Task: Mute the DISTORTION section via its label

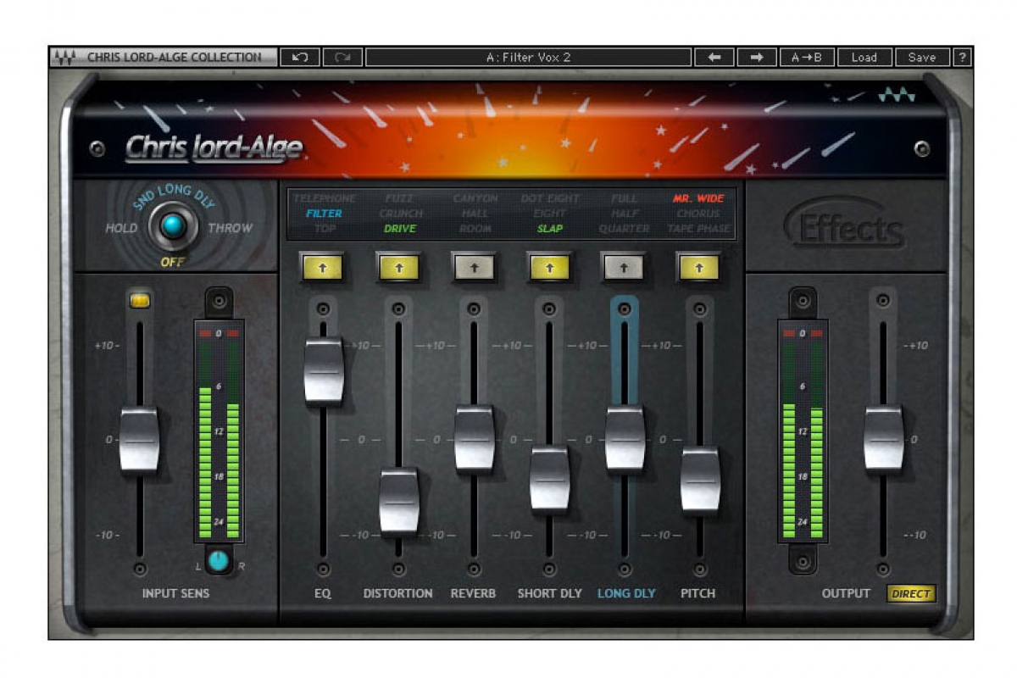Action: [x=398, y=593]
